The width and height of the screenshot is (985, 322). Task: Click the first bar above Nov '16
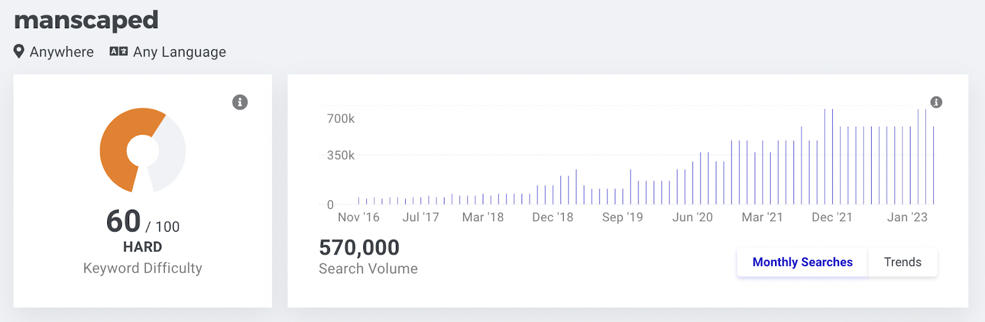tap(359, 201)
